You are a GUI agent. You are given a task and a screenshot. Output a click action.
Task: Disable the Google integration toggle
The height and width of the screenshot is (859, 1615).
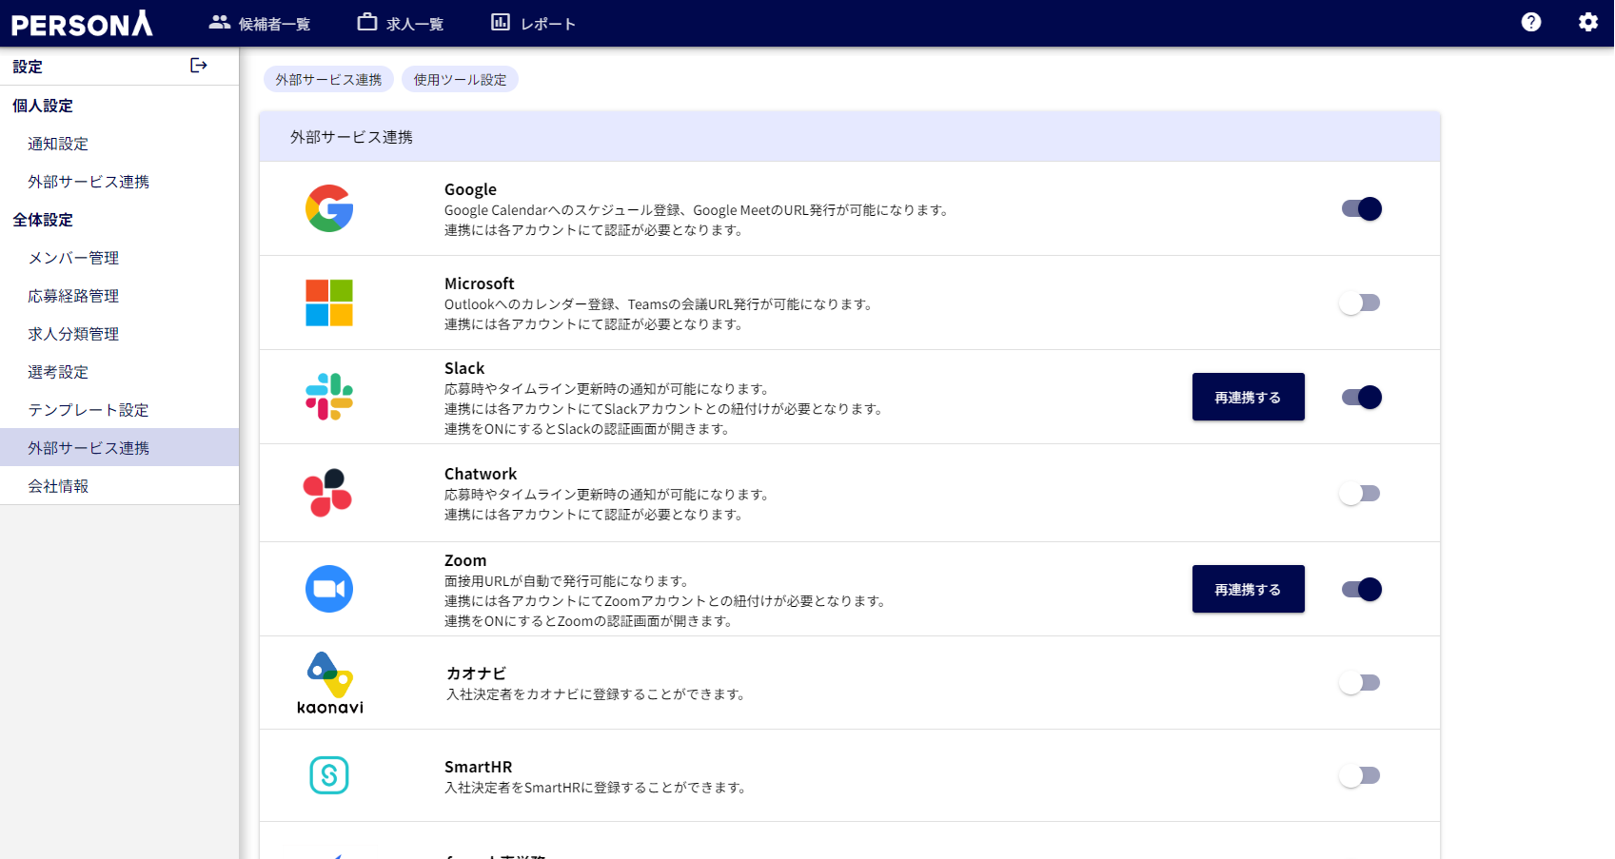point(1361,208)
